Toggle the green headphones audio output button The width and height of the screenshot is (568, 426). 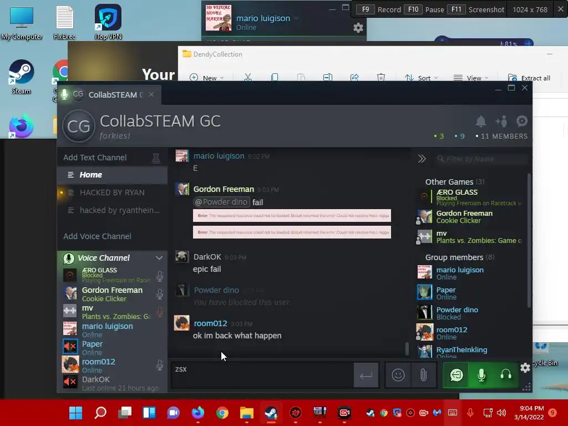[x=506, y=375]
